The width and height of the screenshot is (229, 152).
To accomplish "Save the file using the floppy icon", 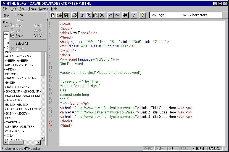I will [66, 15].
